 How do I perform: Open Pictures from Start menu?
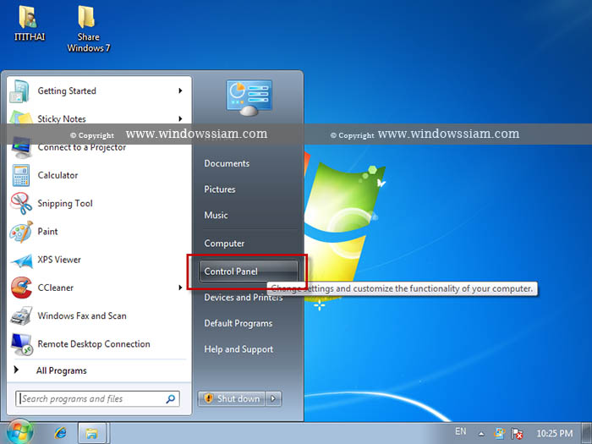point(220,189)
